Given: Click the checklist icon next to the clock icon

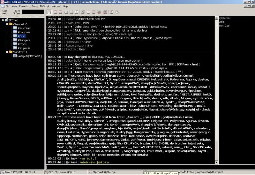Looking at the screenshot, I should click(88, 12).
